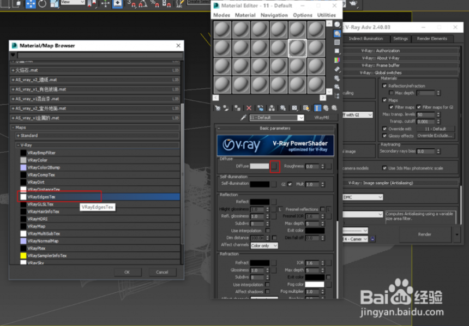
Task: Click Put to Library icon
Action: [x=283, y=108]
